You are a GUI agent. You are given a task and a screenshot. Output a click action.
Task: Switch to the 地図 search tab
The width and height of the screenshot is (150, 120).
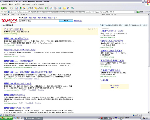click(x=49, y=18)
